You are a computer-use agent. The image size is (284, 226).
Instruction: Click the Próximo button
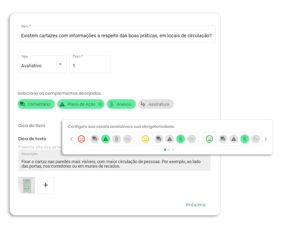[196, 205]
